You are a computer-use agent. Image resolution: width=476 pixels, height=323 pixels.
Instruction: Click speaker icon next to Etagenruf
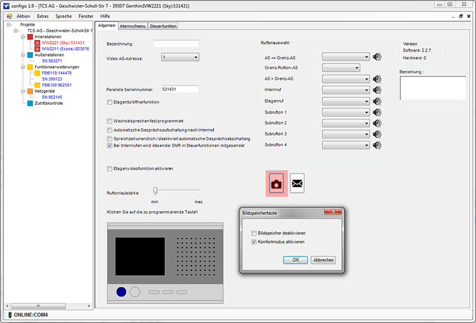pyautogui.click(x=377, y=101)
